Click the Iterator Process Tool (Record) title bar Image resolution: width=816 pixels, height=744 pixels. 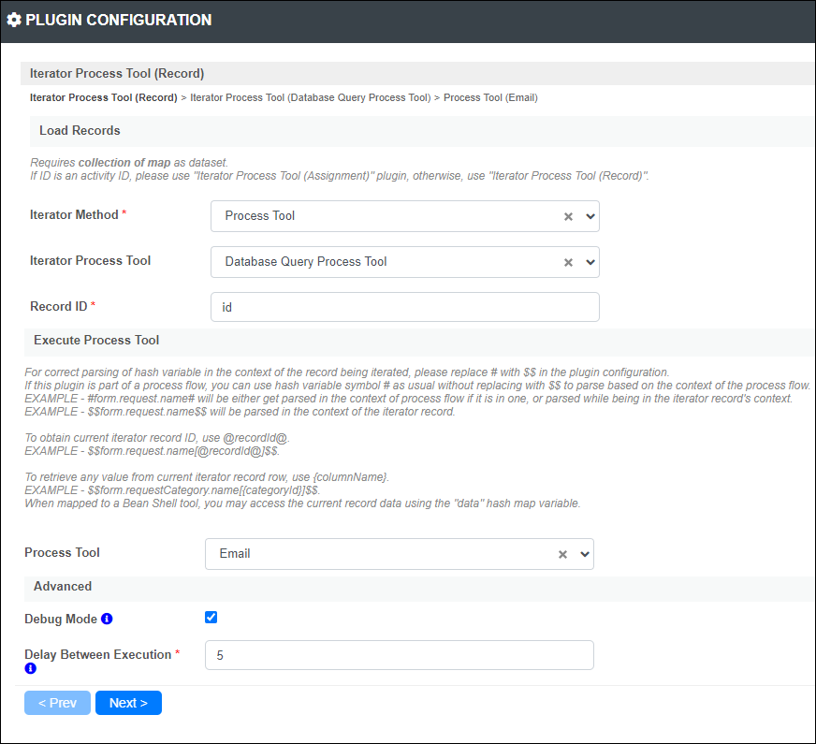[417, 73]
